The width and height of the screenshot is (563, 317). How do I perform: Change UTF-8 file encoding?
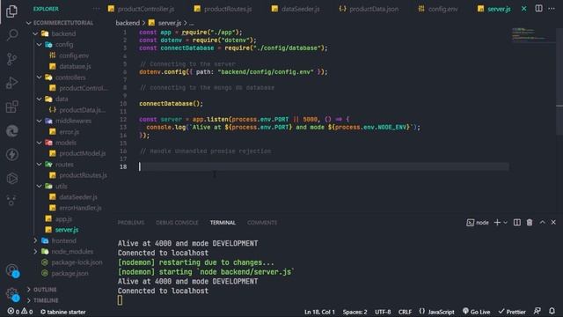(x=383, y=312)
